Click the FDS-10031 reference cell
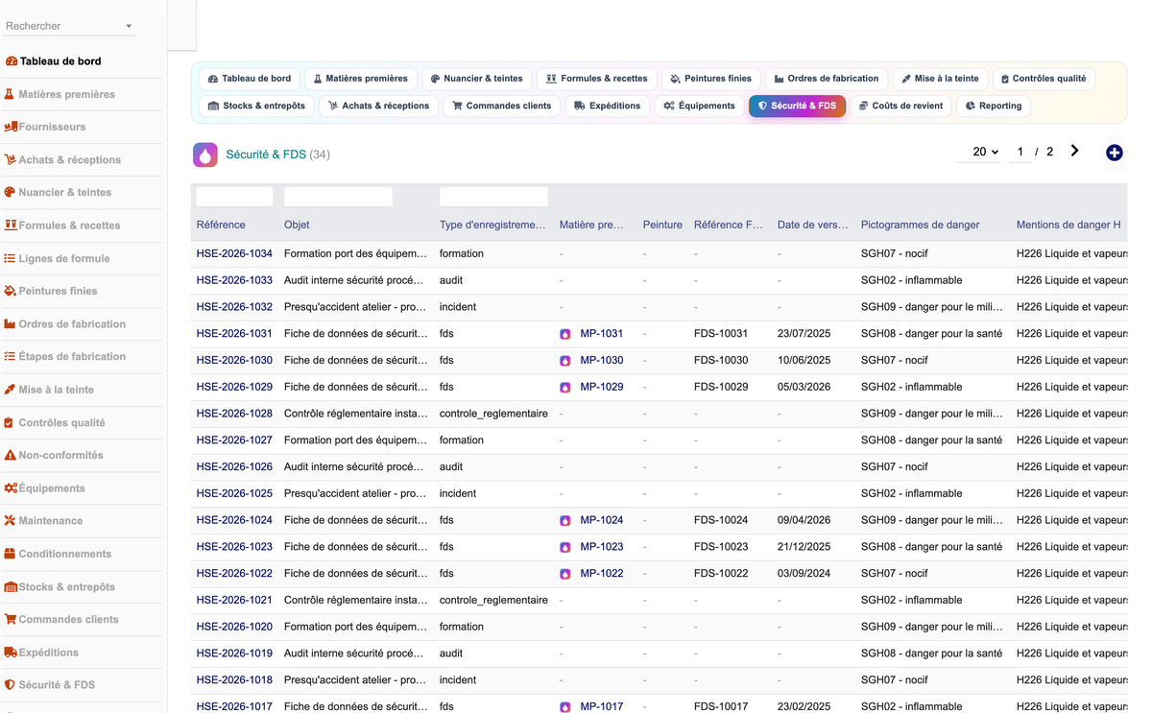This screenshot has height=713, width=1152. (x=721, y=334)
